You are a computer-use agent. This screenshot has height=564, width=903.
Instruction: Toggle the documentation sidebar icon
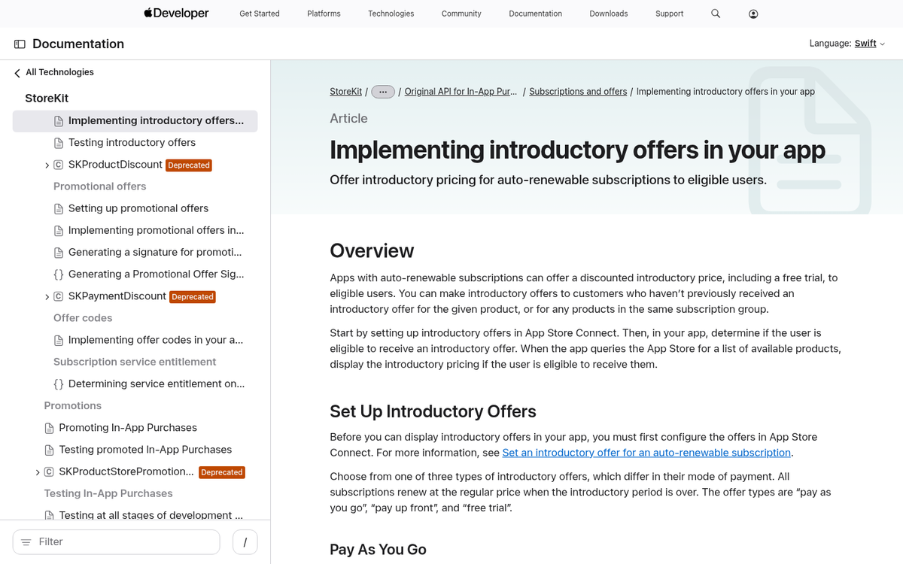(20, 44)
